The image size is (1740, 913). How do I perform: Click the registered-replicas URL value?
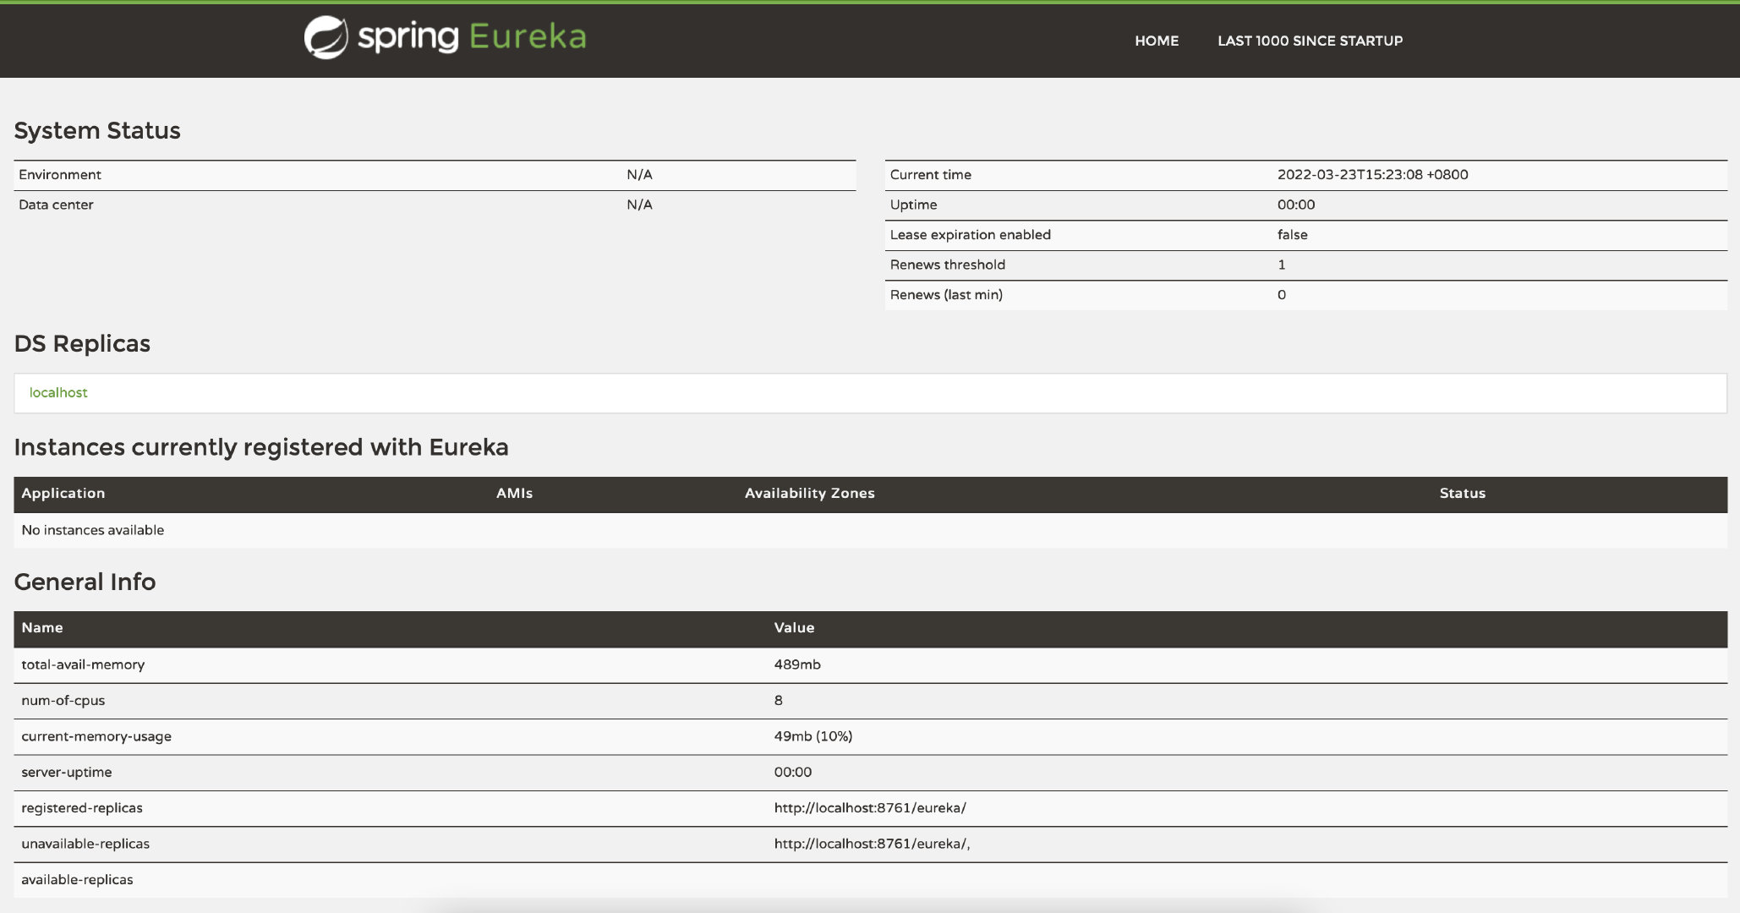point(869,808)
